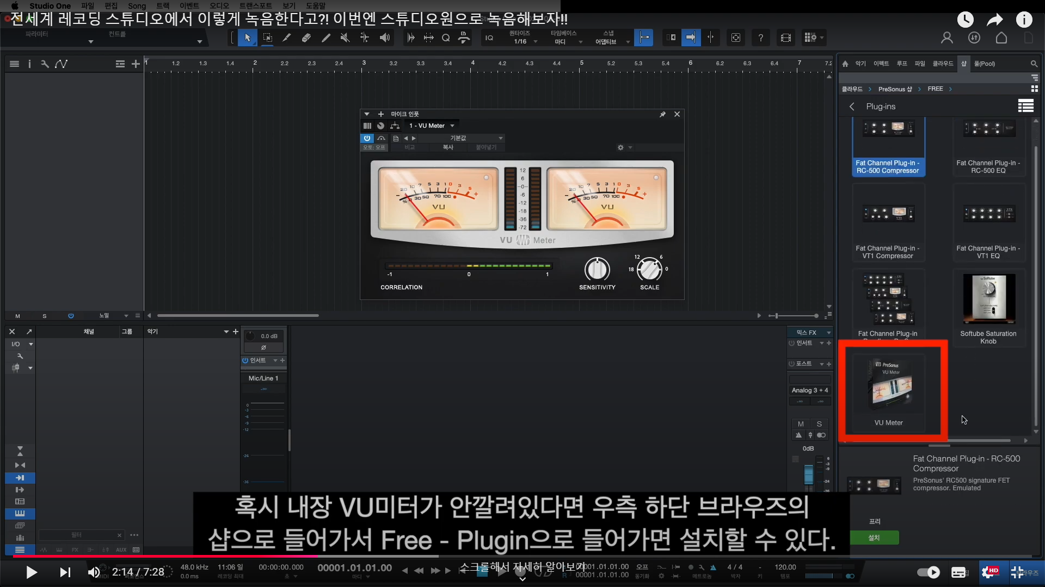This screenshot has height=587, width=1045.
Task: Open the 악기 panel dropdown arrow
Action: point(226,332)
